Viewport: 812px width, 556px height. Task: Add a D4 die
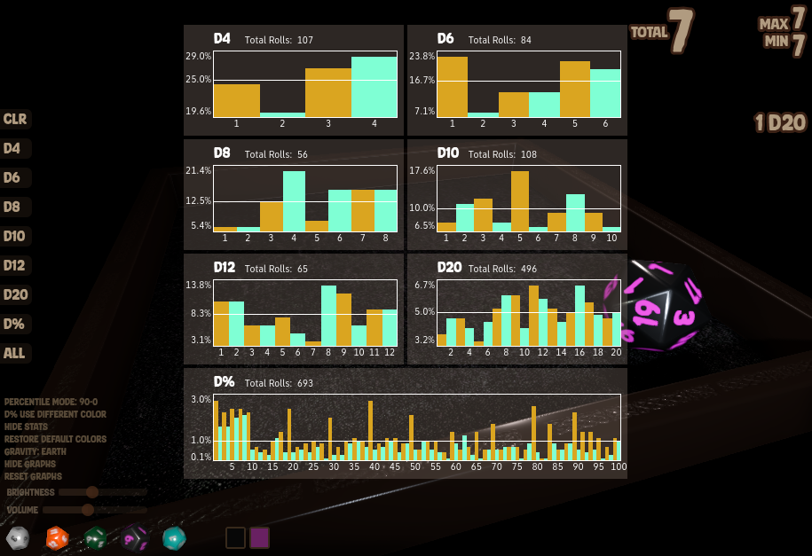click(14, 148)
